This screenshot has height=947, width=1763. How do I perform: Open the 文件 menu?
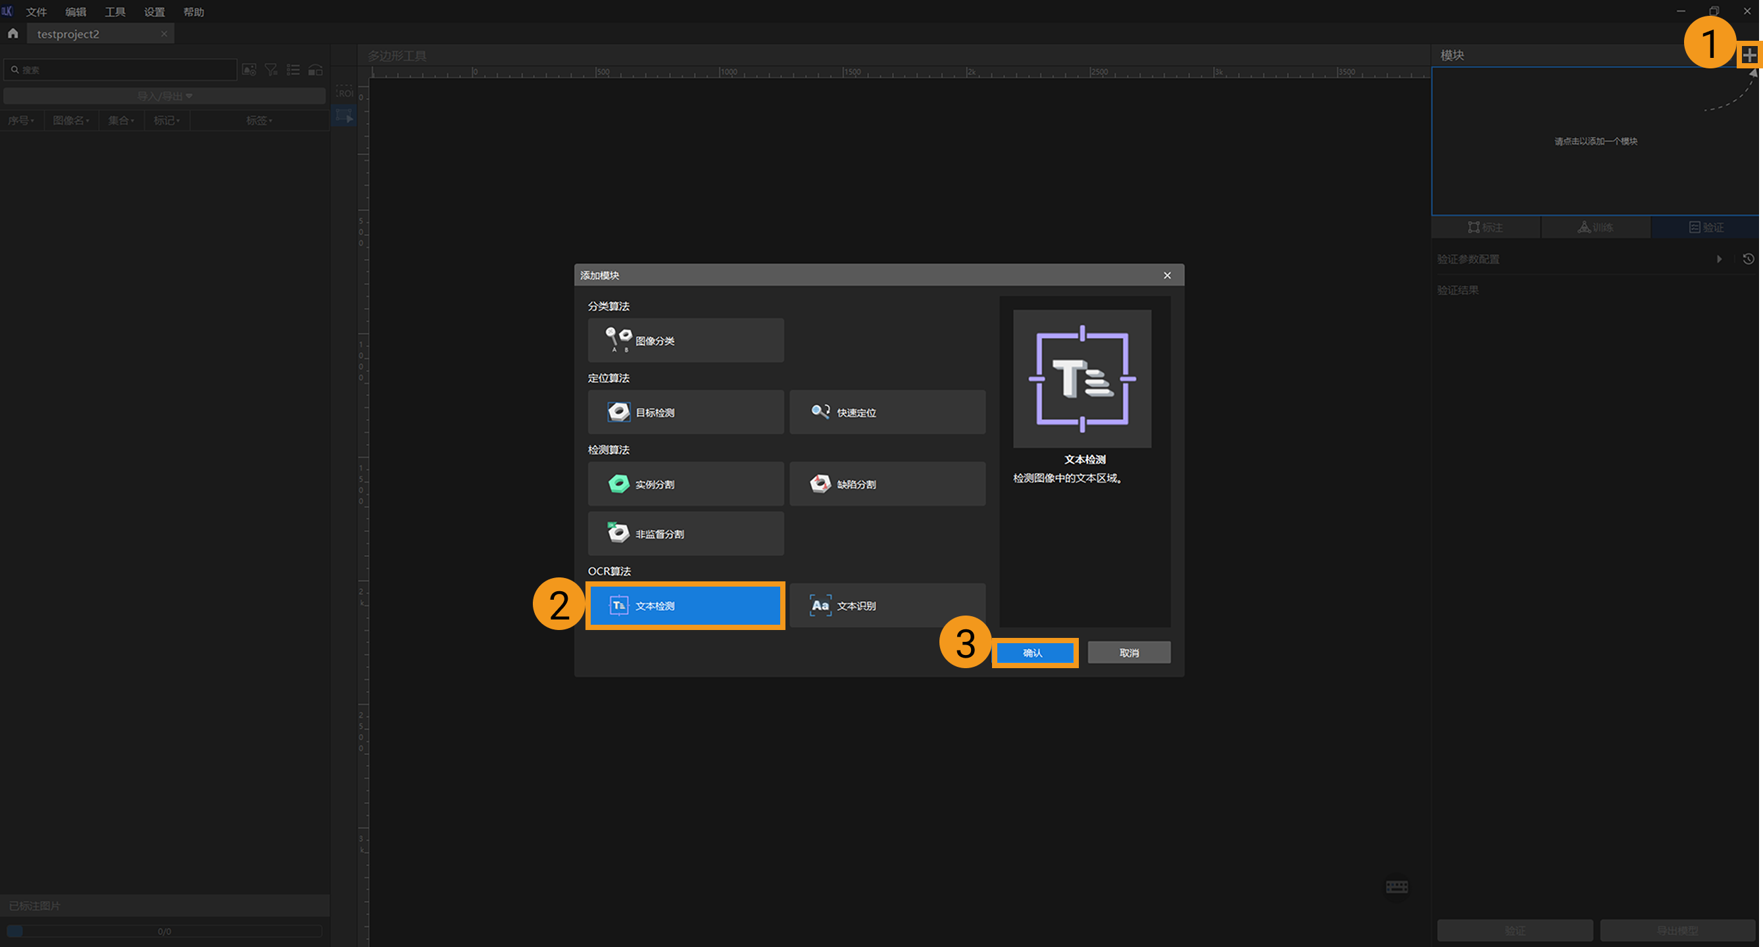click(x=36, y=12)
